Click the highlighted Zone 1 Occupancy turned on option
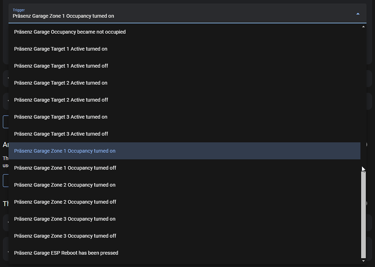Viewport: 375px width, 267px height. [x=64, y=151]
